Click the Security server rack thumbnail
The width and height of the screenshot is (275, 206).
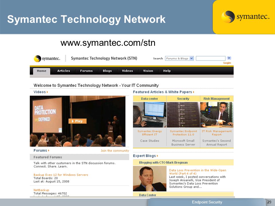coord(183,115)
